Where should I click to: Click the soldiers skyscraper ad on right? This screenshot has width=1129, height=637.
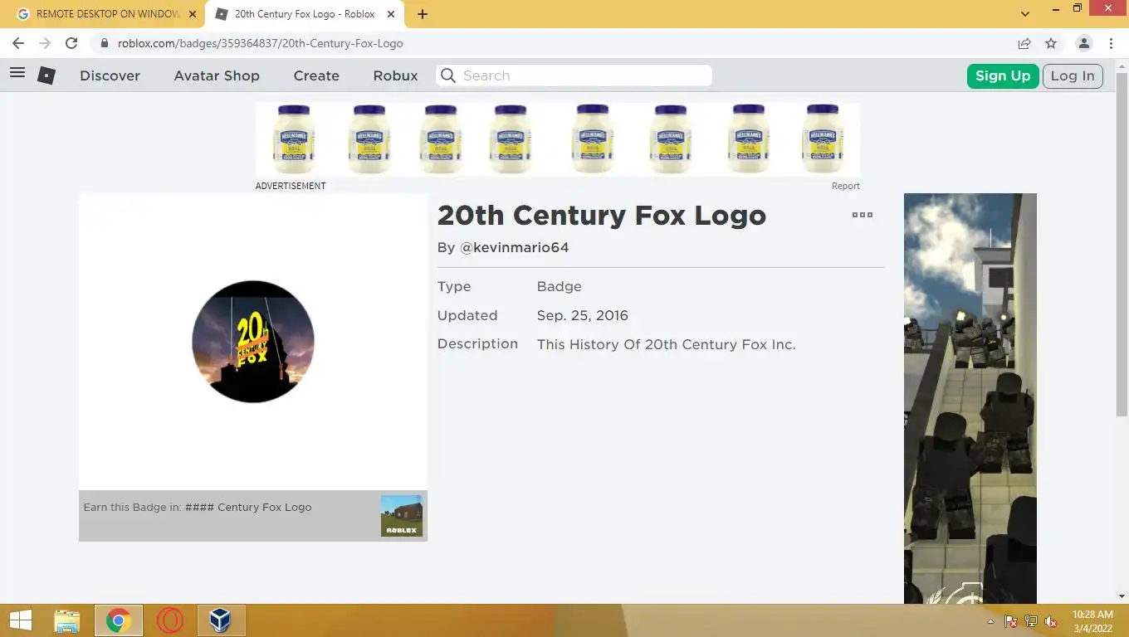click(x=970, y=398)
